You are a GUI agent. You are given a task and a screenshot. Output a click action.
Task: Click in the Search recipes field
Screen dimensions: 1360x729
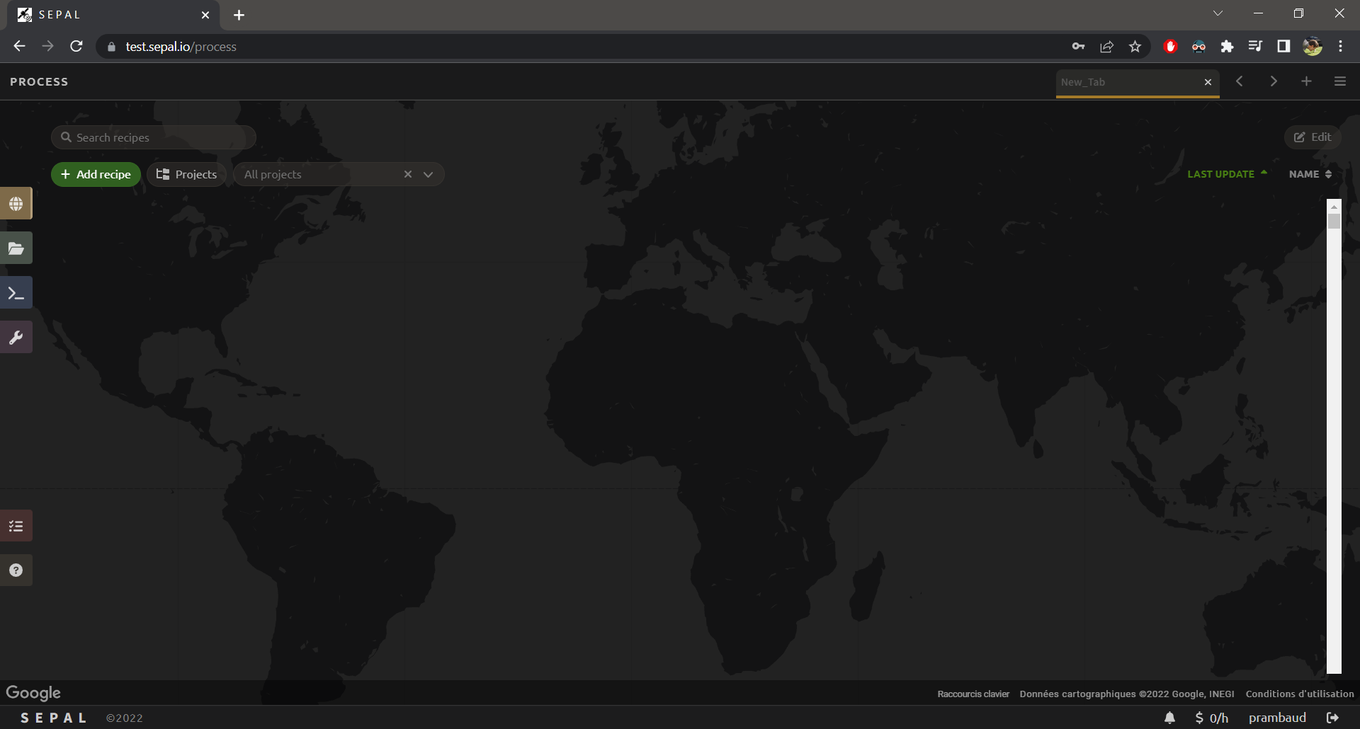click(159, 137)
